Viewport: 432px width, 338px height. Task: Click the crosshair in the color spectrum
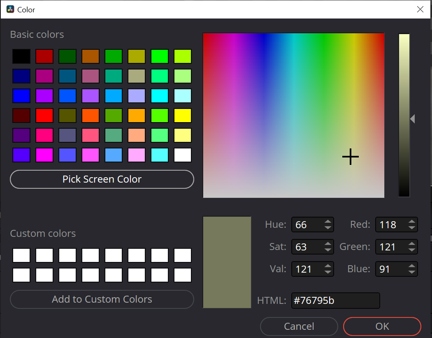(x=351, y=157)
